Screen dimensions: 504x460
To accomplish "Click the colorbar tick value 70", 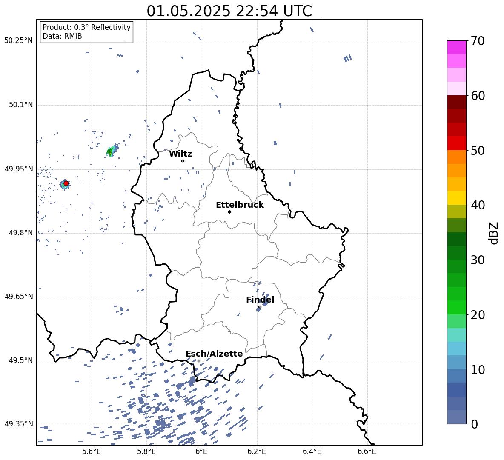I will coord(478,41).
